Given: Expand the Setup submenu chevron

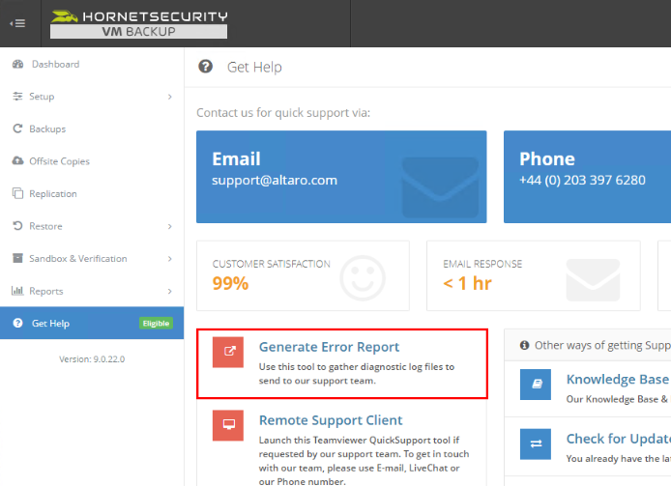Looking at the screenshot, I should click(x=170, y=97).
